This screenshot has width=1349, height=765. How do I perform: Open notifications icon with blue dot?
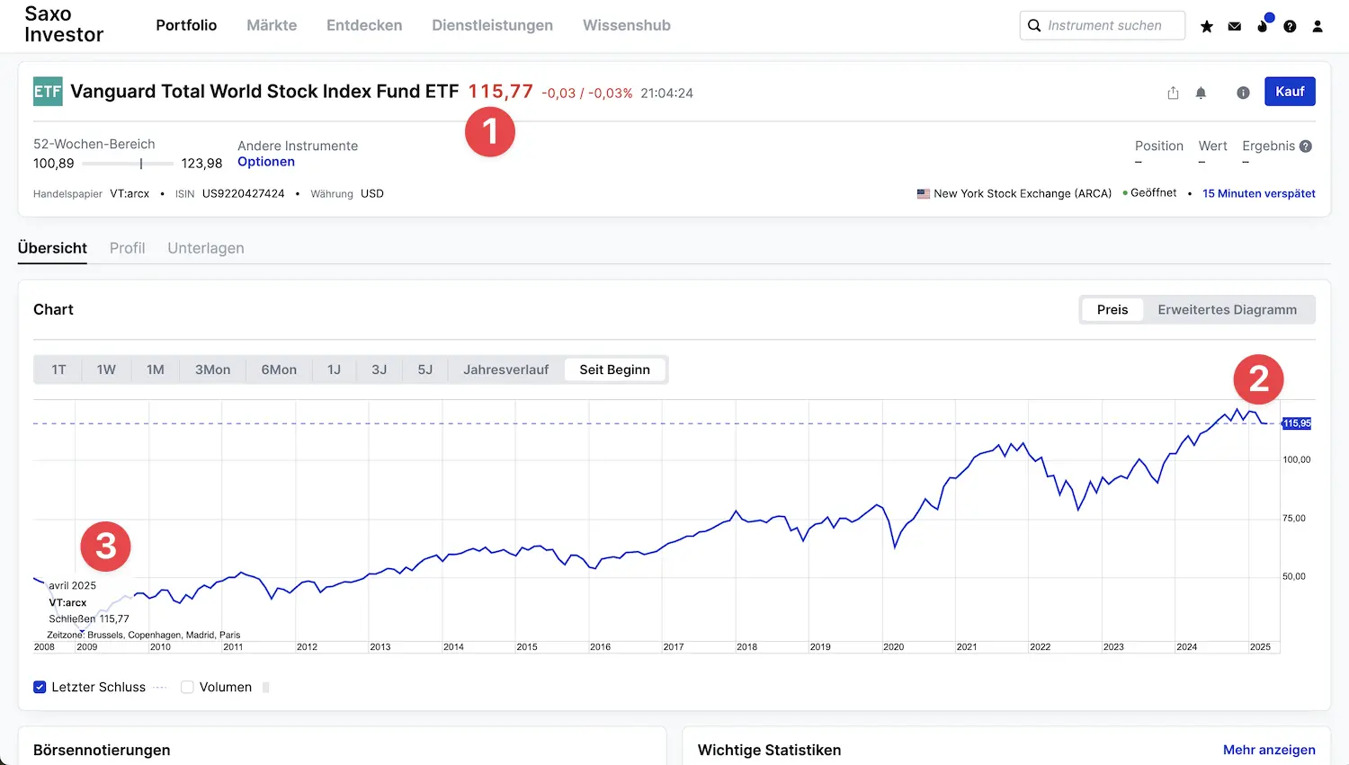(x=1264, y=24)
